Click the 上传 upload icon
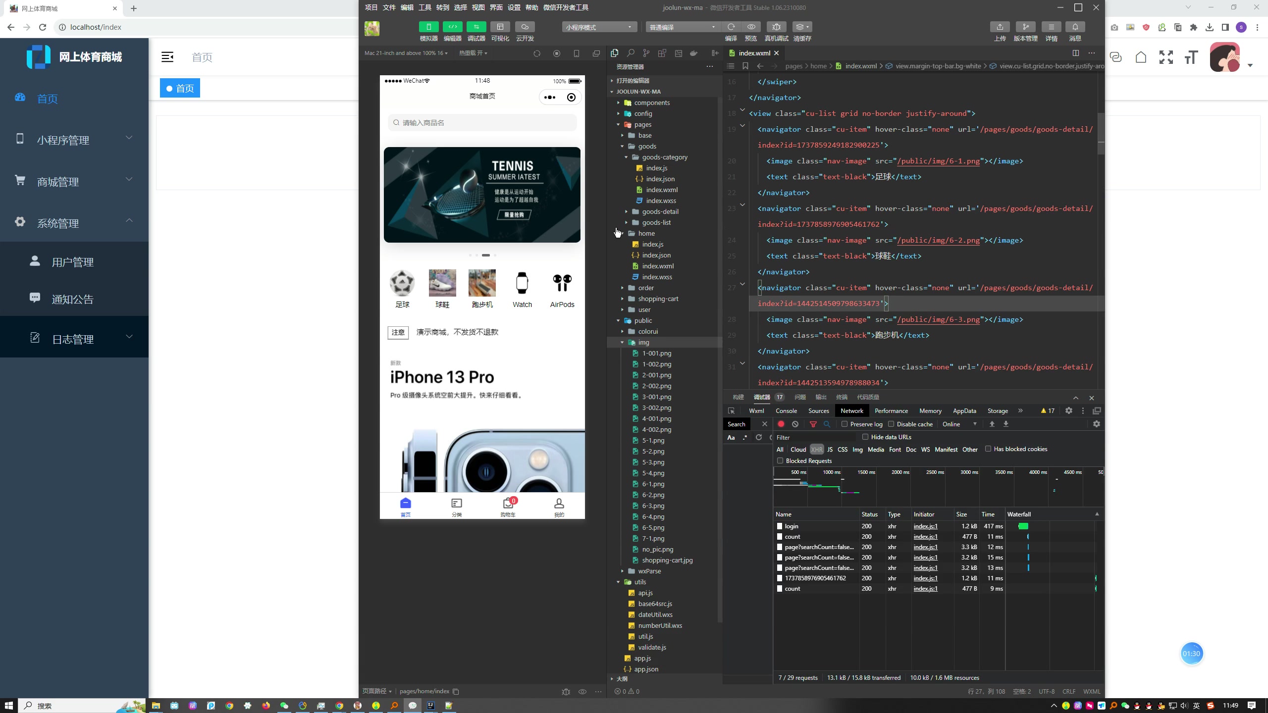 click(1000, 27)
